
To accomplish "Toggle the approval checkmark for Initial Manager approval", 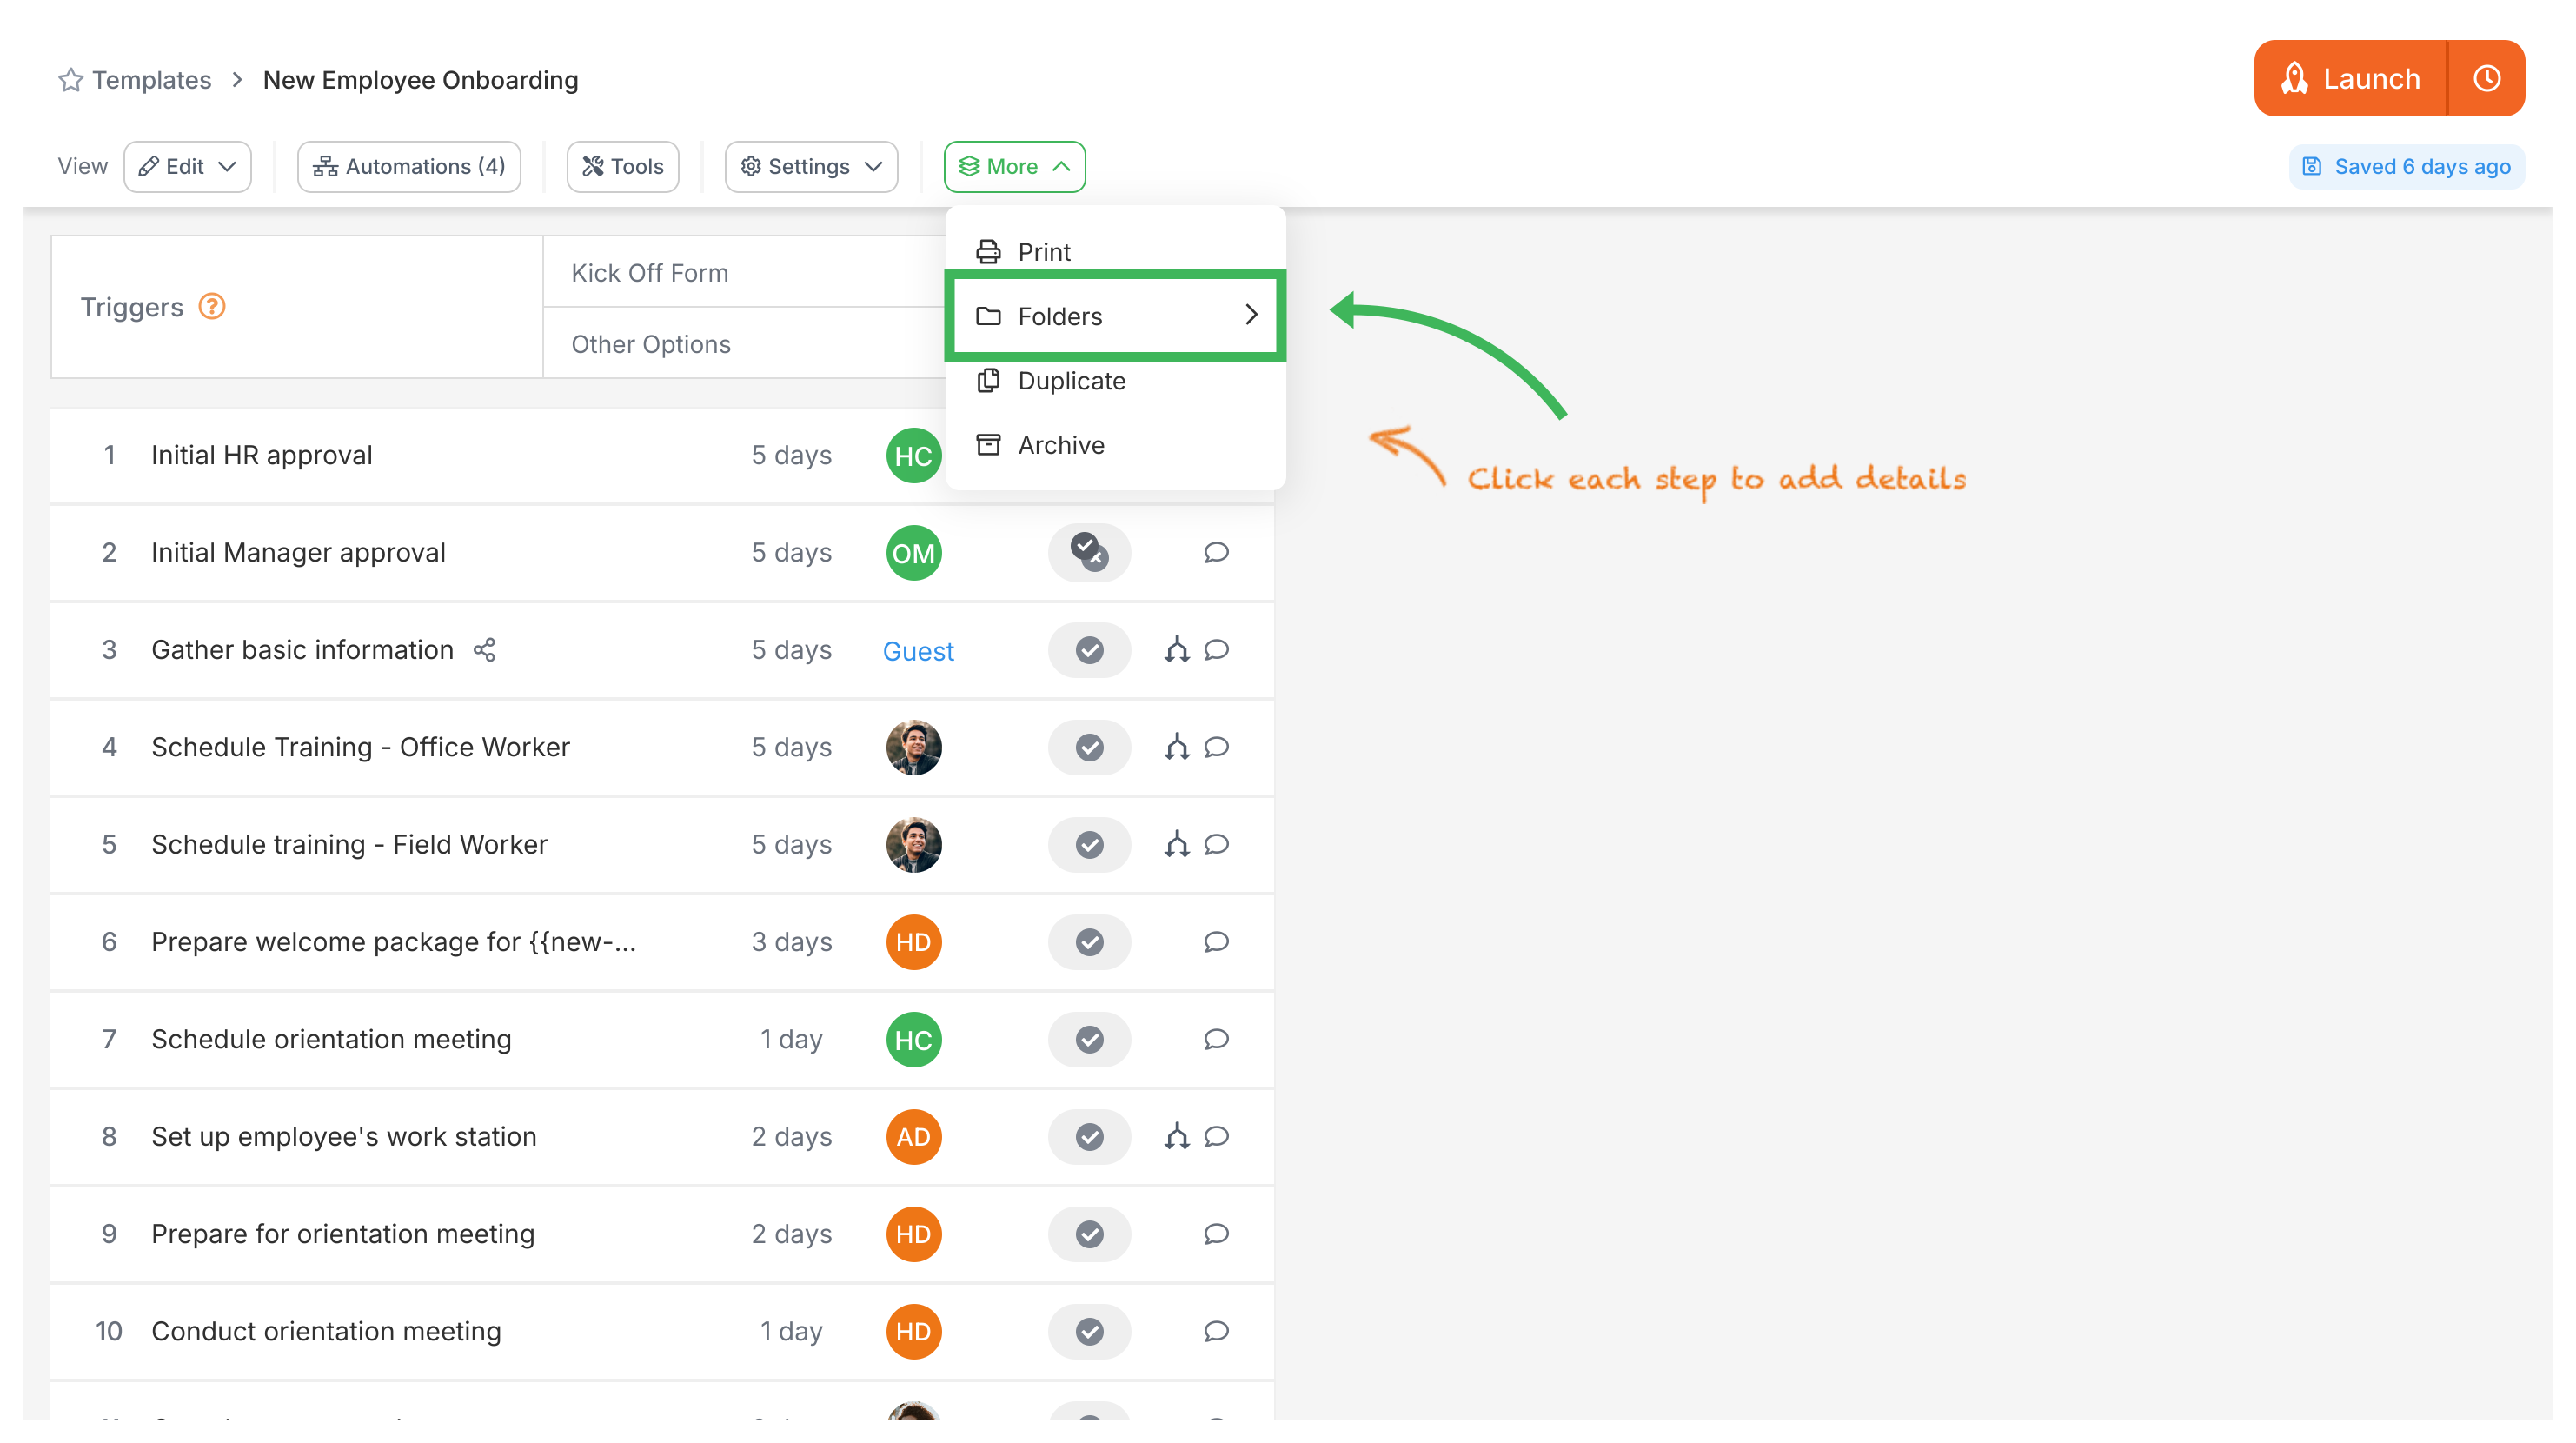I will [1089, 552].
